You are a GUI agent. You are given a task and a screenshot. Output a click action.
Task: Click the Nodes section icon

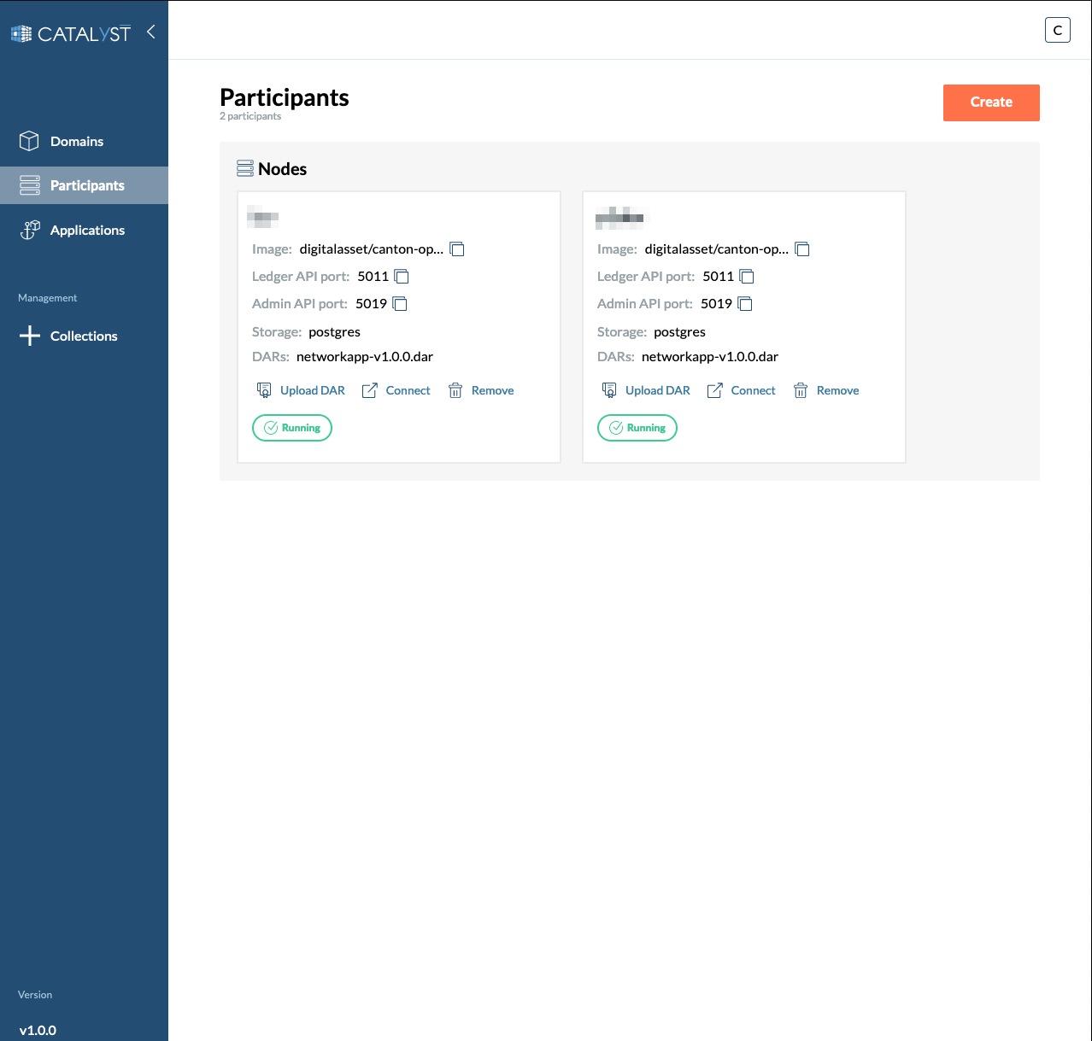(x=245, y=168)
